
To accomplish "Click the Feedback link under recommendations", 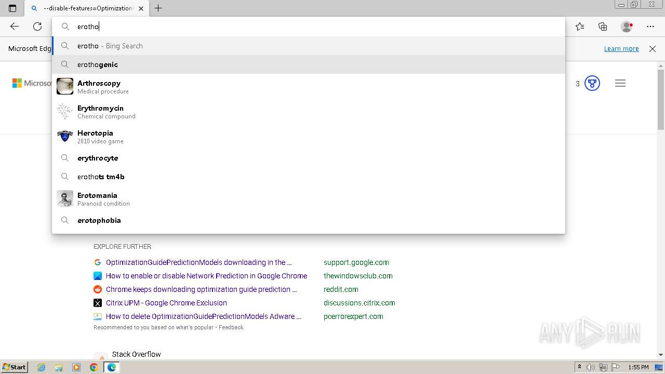I will (231, 327).
